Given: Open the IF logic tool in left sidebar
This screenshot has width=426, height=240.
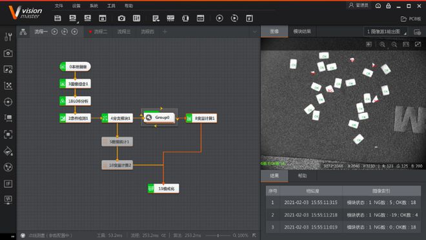Looking at the screenshot, I should tap(8, 184).
